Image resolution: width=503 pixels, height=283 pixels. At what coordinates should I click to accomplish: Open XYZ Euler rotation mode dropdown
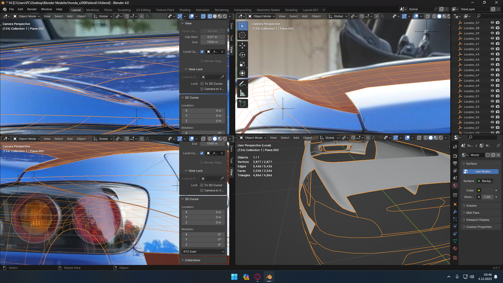click(203, 252)
